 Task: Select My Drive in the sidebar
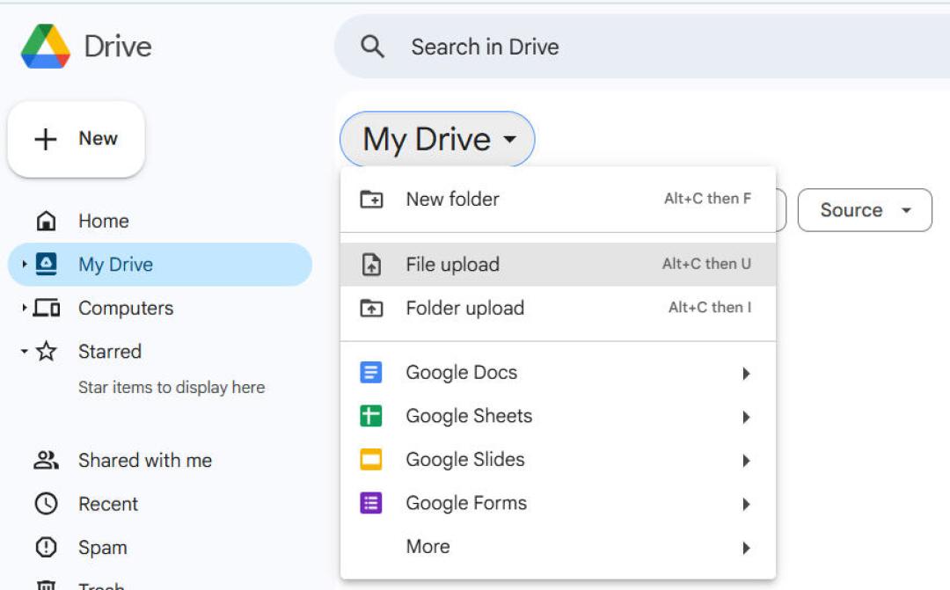[160, 265]
